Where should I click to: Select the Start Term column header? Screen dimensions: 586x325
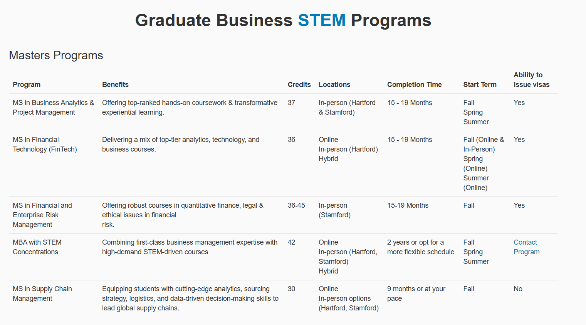point(480,85)
